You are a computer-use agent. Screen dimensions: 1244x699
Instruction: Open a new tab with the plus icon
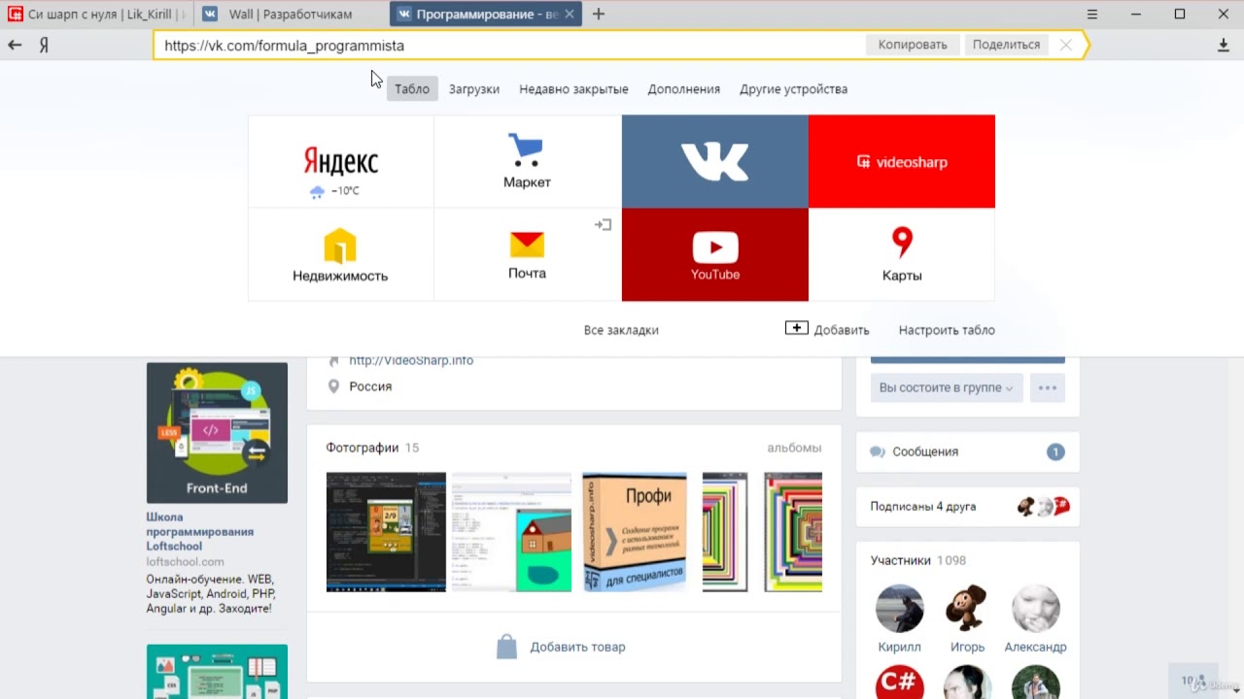click(x=599, y=14)
